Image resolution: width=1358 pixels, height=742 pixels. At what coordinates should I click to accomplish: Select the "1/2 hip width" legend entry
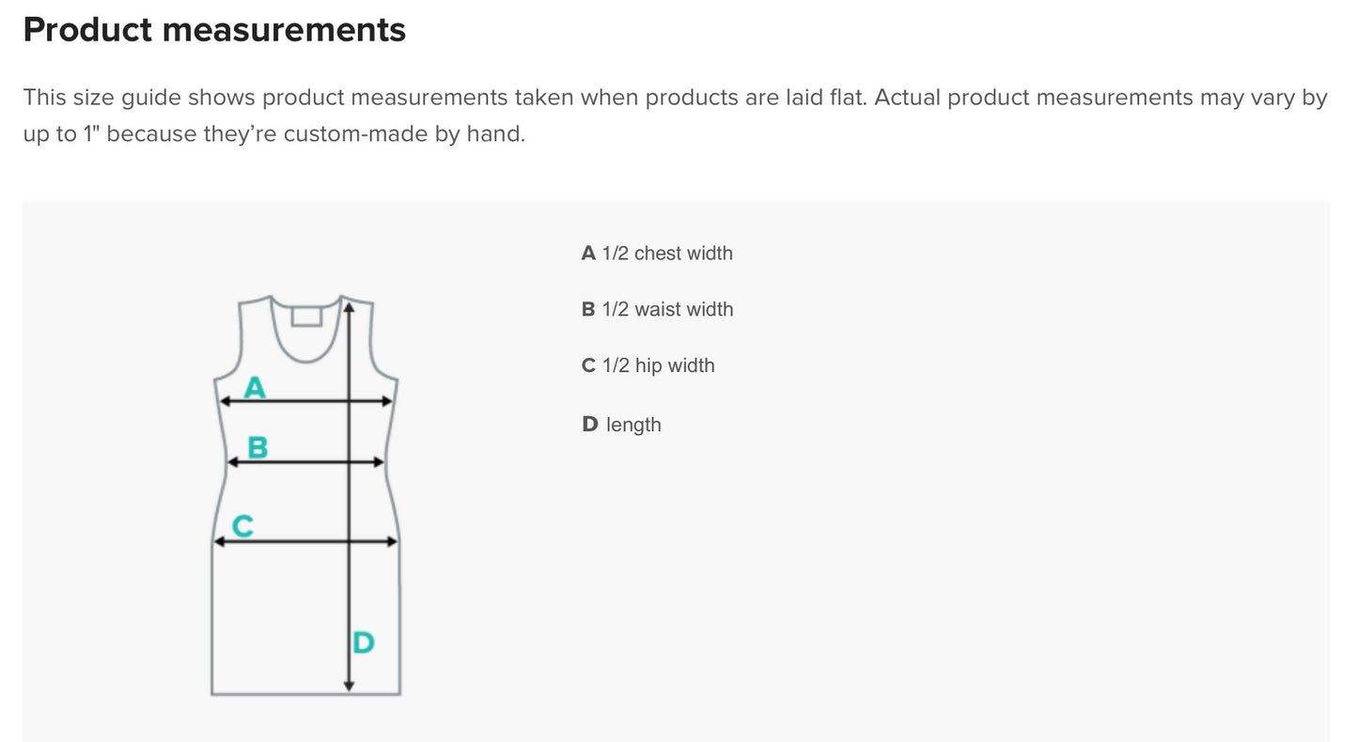[x=648, y=365]
